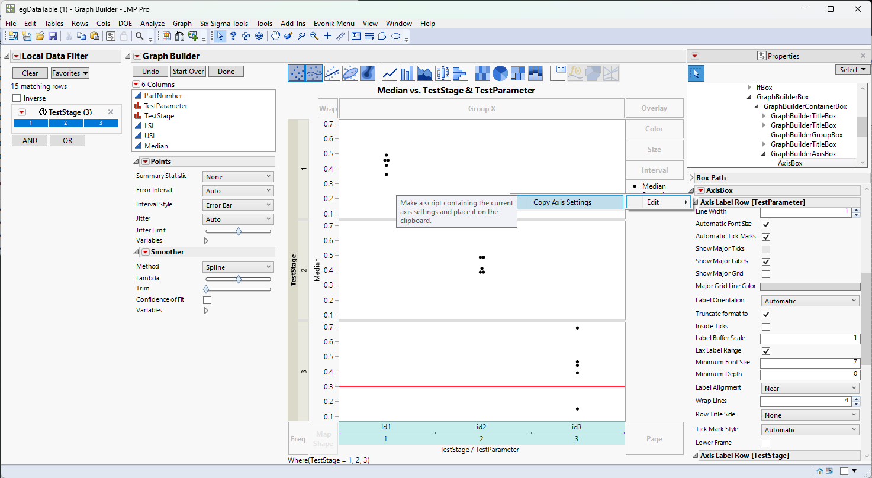Click the Heatmap graph element icon
872x478 pixels.
point(482,73)
